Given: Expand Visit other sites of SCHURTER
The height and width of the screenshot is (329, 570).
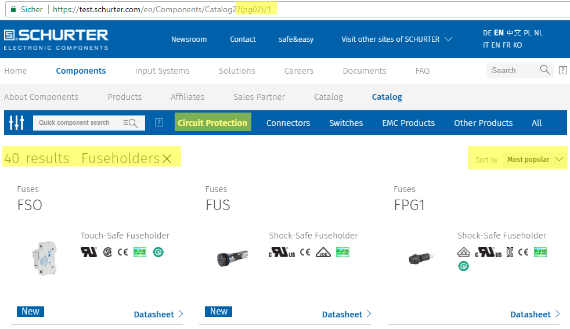Looking at the screenshot, I should pos(396,39).
